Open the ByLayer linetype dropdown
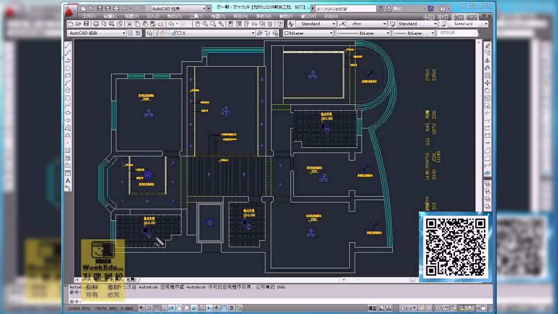The image size is (558, 314). point(388,33)
